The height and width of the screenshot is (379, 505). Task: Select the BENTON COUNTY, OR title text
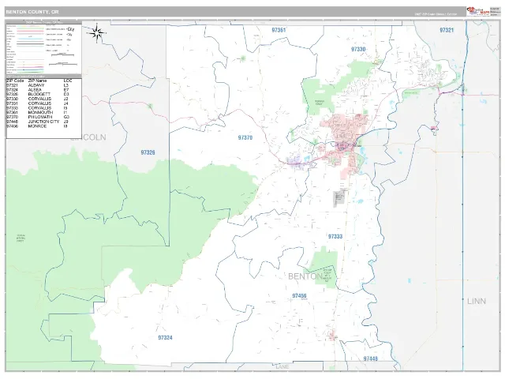[32, 12]
